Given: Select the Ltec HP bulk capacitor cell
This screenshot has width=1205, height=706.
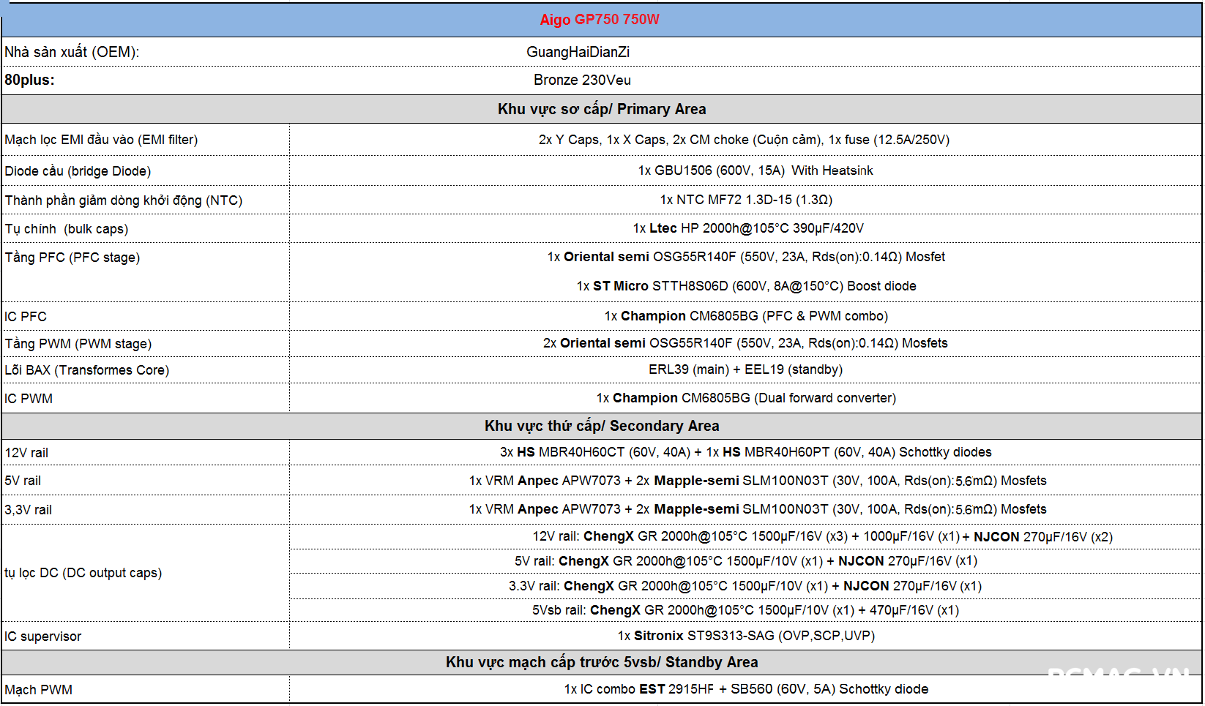Looking at the screenshot, I should [x=747, y=228].
